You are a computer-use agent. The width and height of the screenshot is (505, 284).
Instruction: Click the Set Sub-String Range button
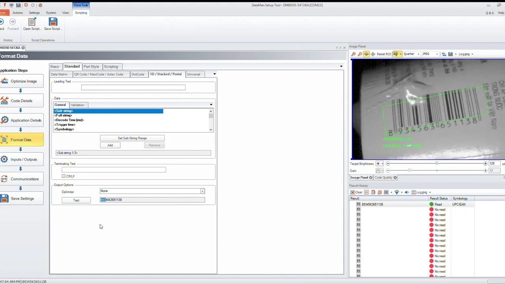tap(132, 138)
